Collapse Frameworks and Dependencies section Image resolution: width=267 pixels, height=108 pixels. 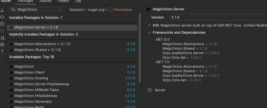(x=149, y=32)
